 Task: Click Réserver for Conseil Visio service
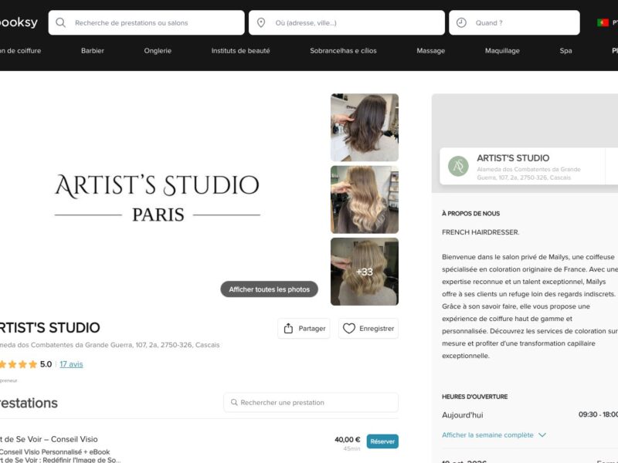pyautogui.click(x=382, y=441)
